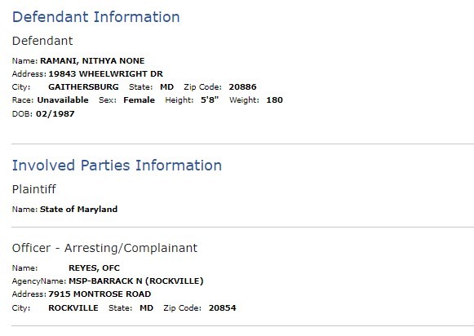The image size is (474, 336).
Task: Click the defendant State value MD
Action: click(x=167, y=87)
